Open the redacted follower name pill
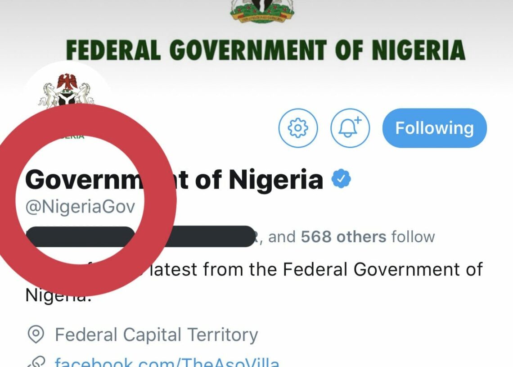 click(80, 237)
